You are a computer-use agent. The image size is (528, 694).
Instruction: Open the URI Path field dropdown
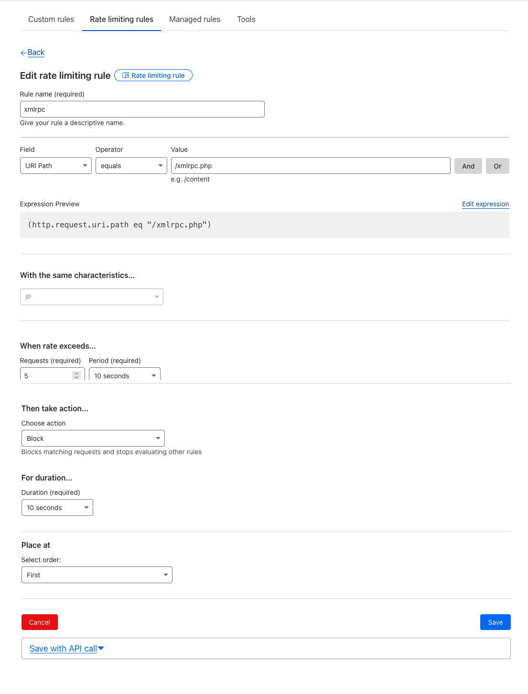(x=56, y=166)
